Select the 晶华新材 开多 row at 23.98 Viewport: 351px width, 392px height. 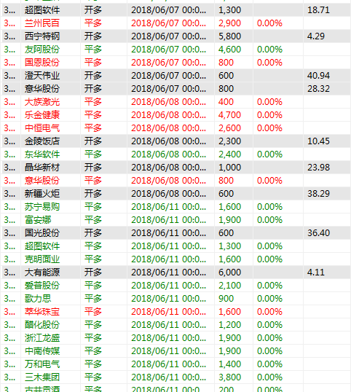click(175, 168)
